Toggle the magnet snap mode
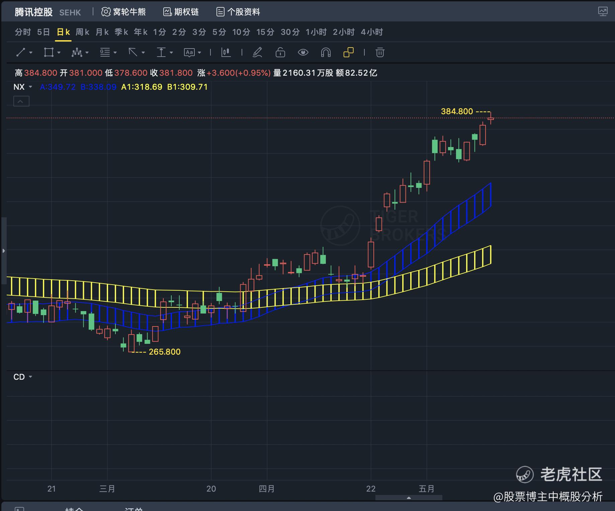The height and width of the screenshot is (511, 615). pyautogui.click(x=326, y=52)
